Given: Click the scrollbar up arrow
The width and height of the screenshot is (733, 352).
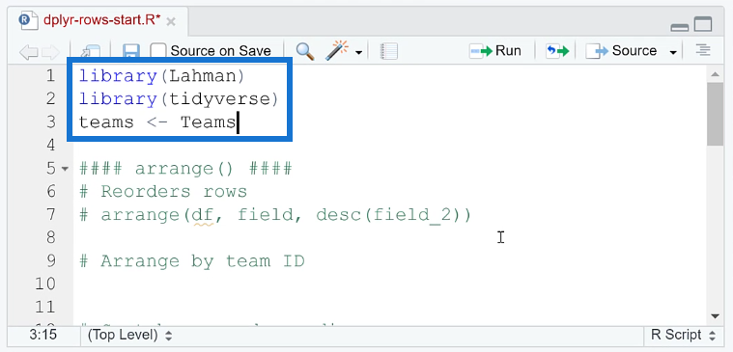Looking at the screenshot, I should click(x=715, y=74).
